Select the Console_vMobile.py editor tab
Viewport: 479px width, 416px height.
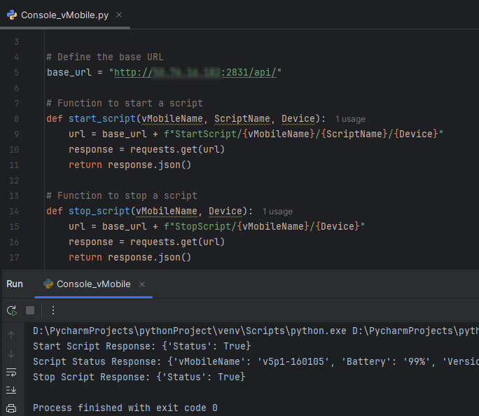click(64, 15)
